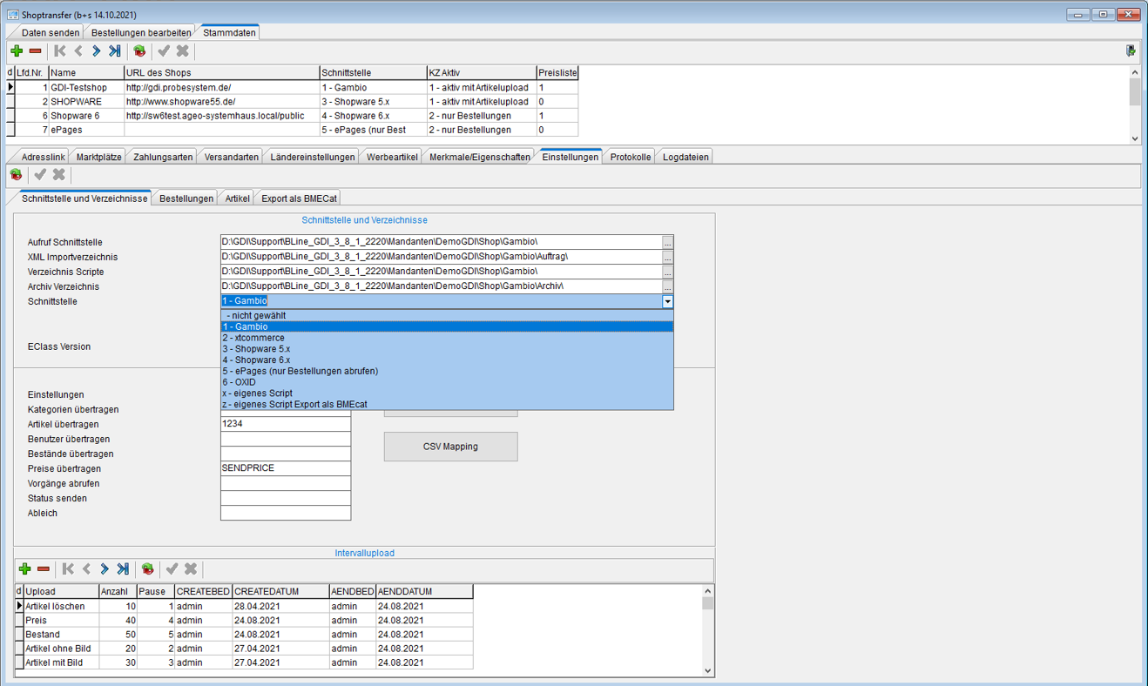Refresh the Einstellungen panel using its refresh icon
Viewport: 1148px width, 686px height.
point(16,175)
